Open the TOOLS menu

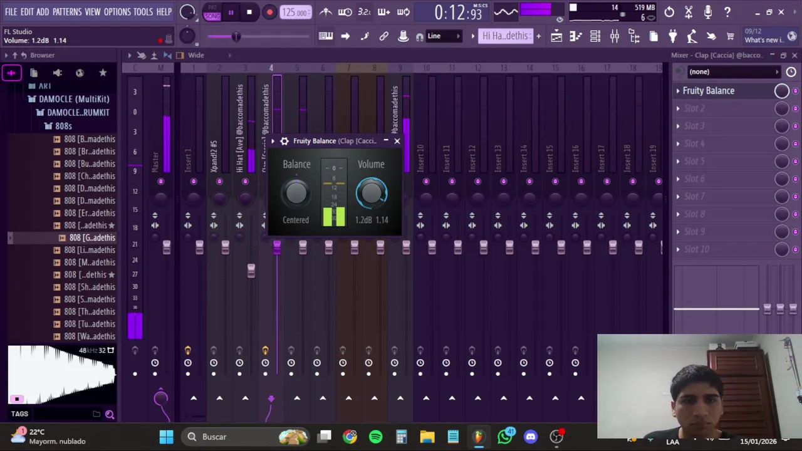pyautogui.click(x=143, y=12)
